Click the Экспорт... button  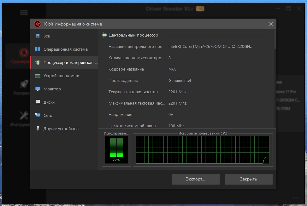195,179
